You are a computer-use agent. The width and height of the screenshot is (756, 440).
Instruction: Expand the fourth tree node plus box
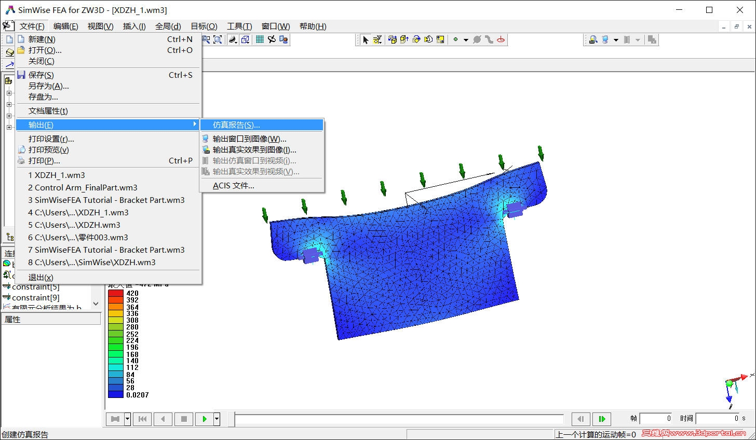click(9, 127)
